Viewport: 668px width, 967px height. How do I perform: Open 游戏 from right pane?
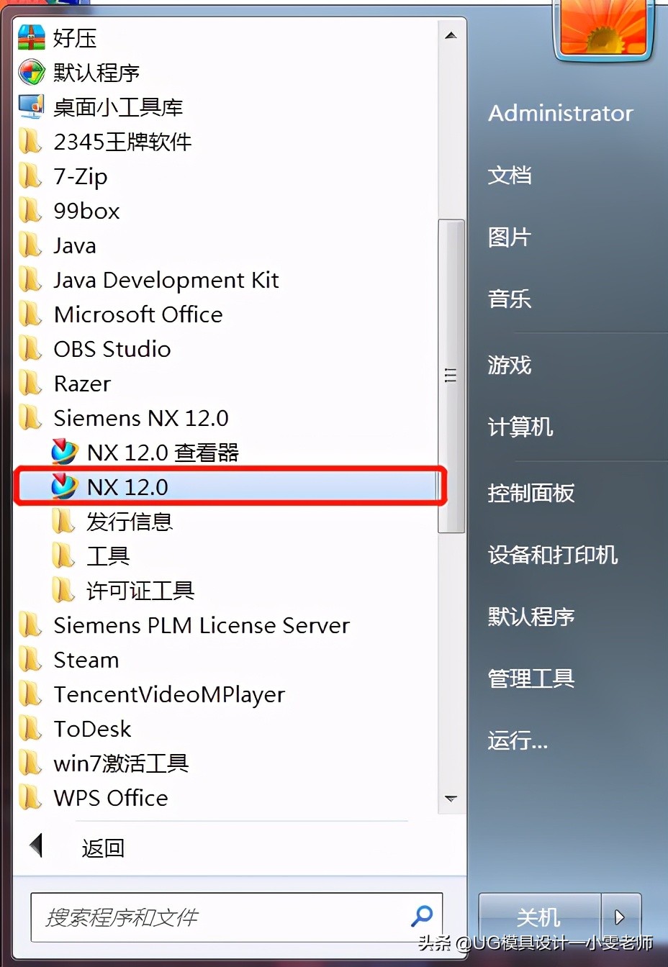point(510,365)
